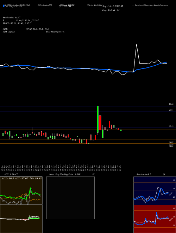The height and width of the screenshot is (233, 176).
Task: Click the 'Stochastics: 41.67' reading
Action: click(12, 18)
